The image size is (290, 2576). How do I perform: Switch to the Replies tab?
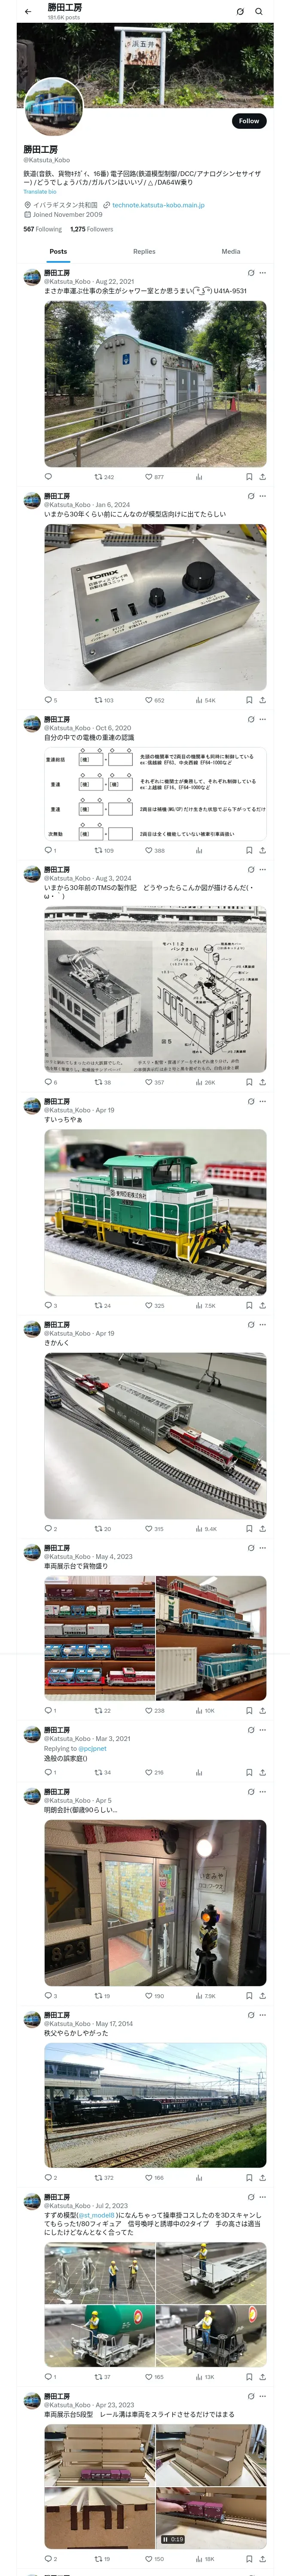click(x=144, y=252)
